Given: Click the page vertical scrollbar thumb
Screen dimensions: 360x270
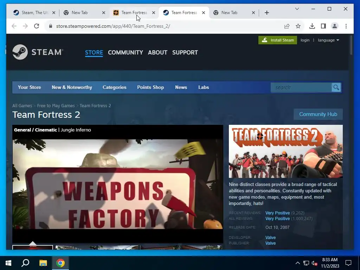Looking at the screenshot, I should [x=351, y=45].
